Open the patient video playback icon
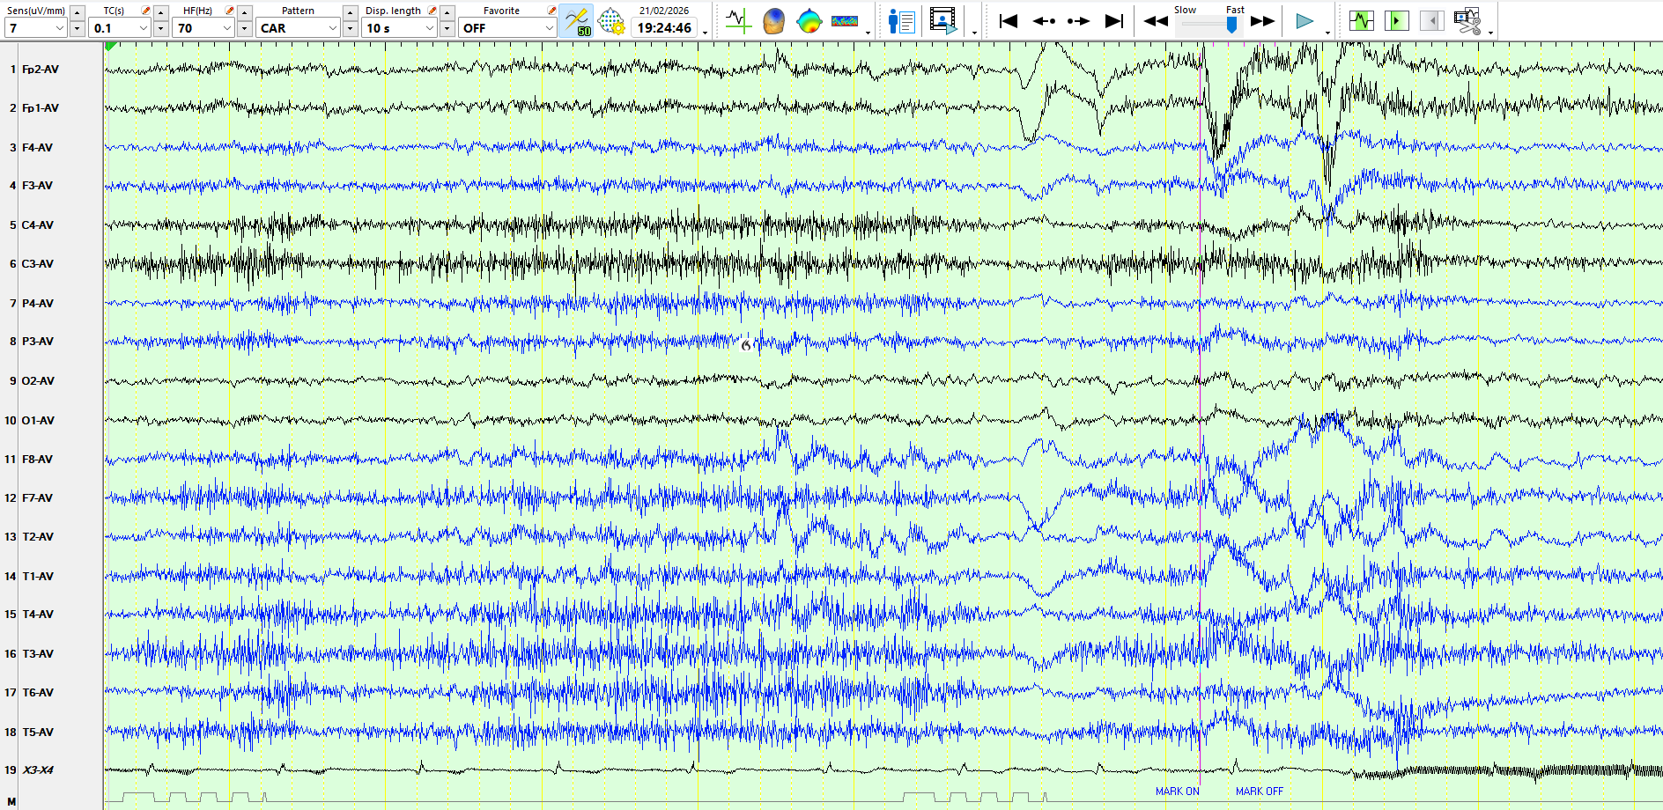Viewport: 1663px width, 810px height. 942,21
